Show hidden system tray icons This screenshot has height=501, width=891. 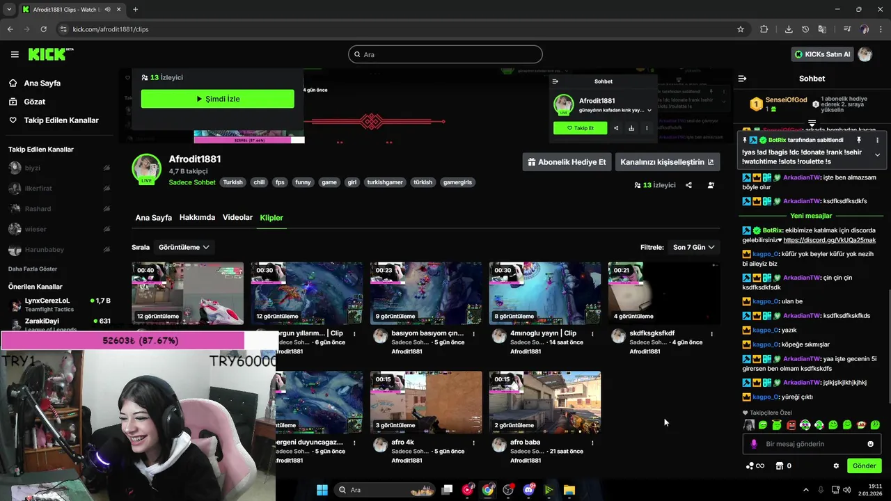pyautogui.click(x=806, y=490)
